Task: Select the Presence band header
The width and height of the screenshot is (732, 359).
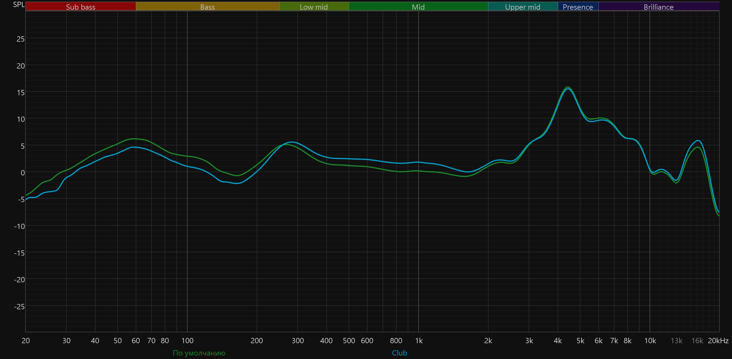Action: coord(578,7)
